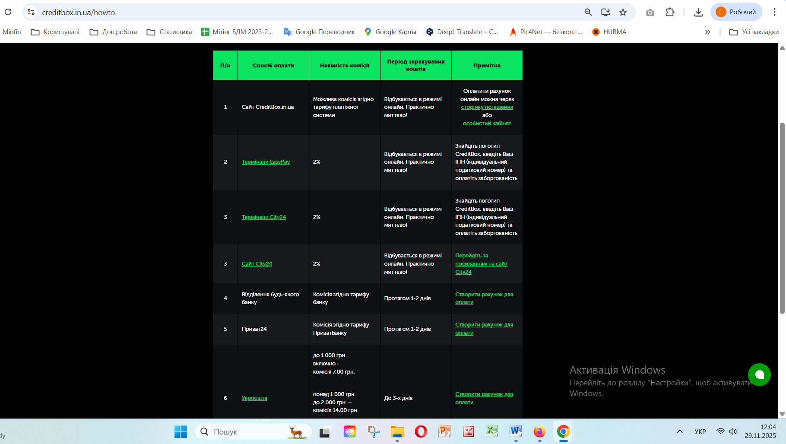786x444 pixels.
Task: Open Google Переводчик bookmark
Action: click(x=319, y=32)
